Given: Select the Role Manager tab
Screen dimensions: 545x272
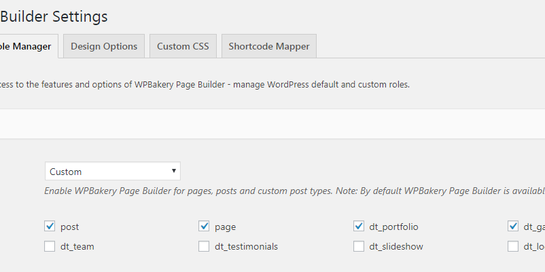Looking at the screenshot, I should [27, 46].
